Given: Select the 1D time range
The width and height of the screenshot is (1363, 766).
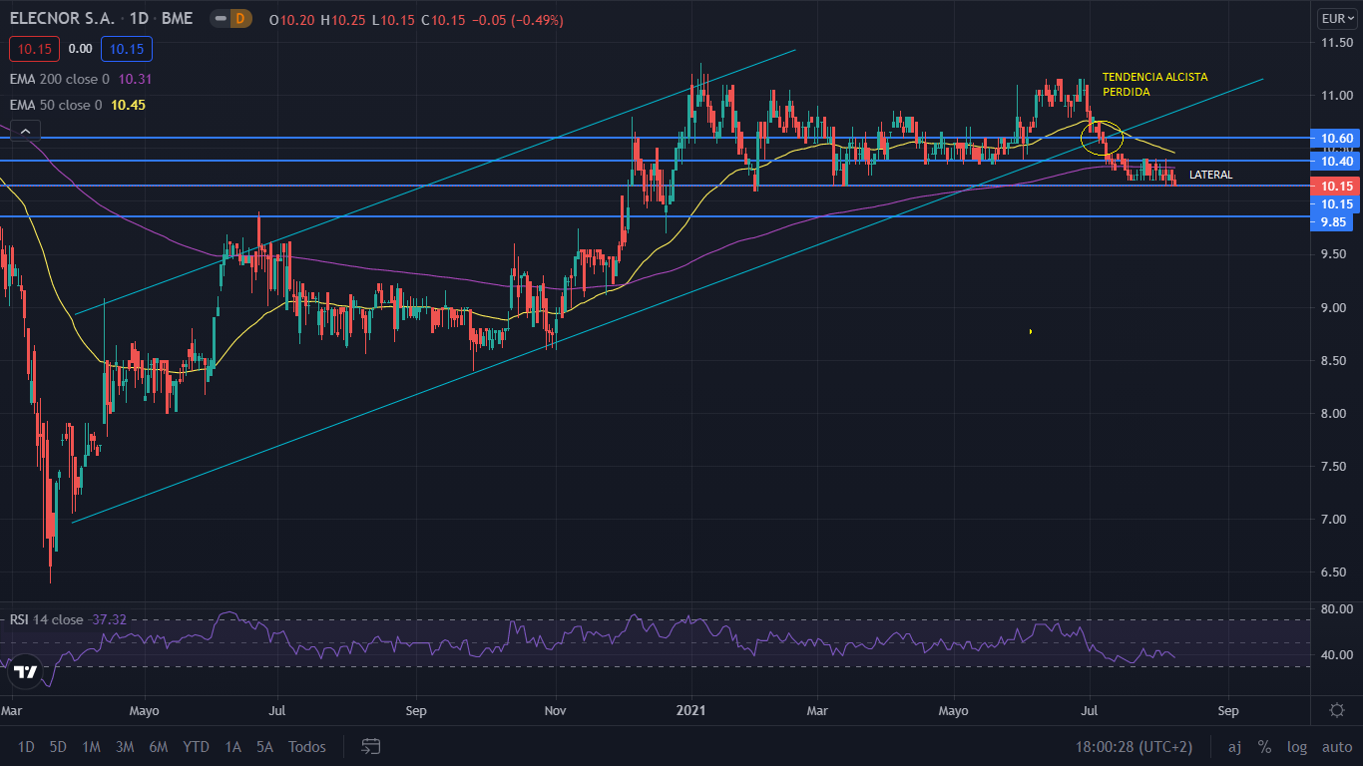Looking at the screenshot, I should 26,746.
